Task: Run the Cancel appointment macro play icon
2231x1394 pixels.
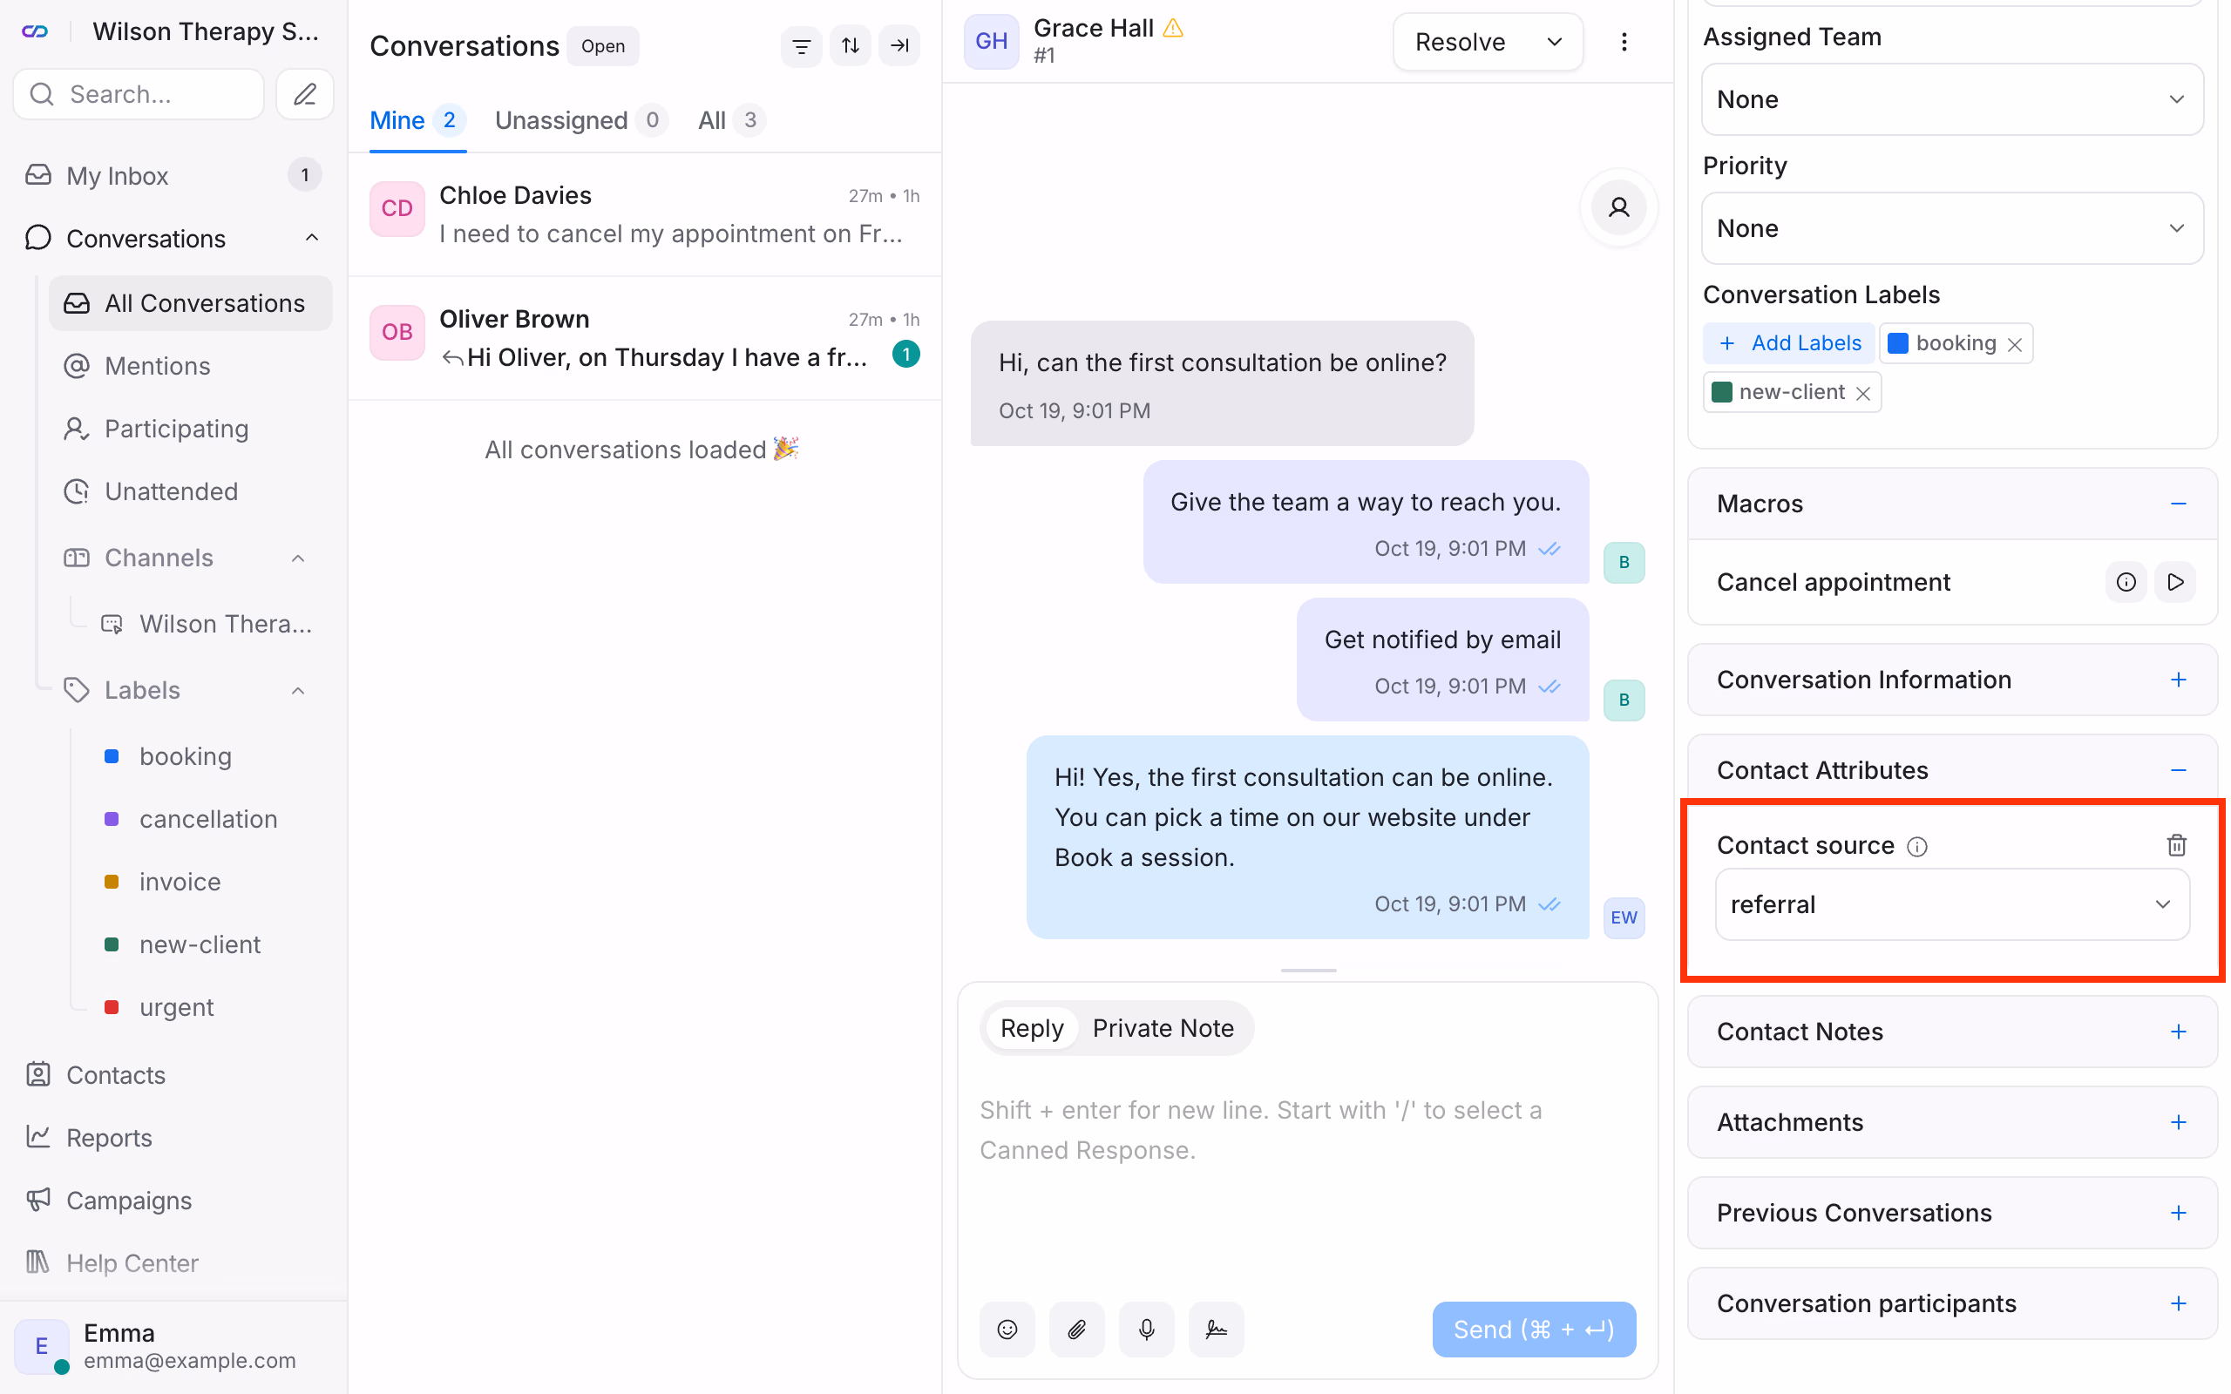Action: pyautogui.click(x=2174, y=582)
